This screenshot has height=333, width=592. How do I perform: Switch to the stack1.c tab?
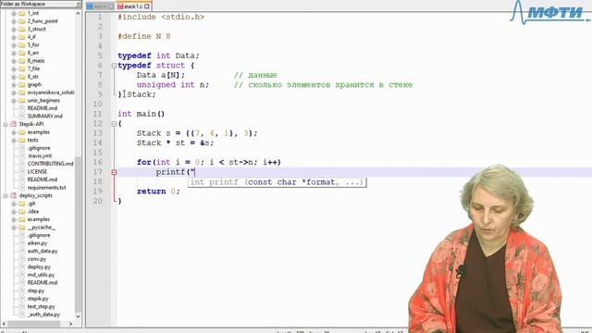(133, 6)
